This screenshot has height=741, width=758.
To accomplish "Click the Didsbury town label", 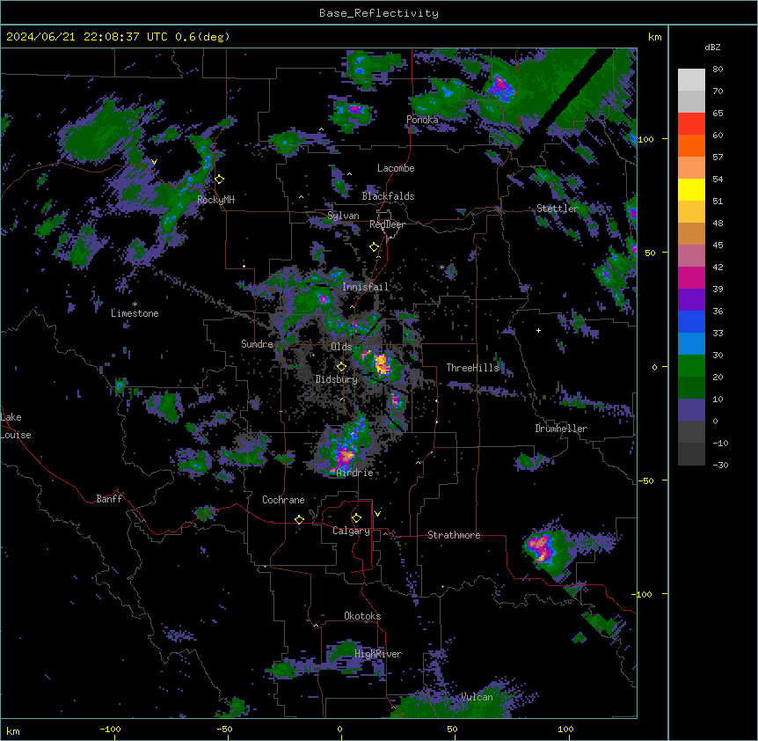I will pyautogui.click(x=337, y=379).
